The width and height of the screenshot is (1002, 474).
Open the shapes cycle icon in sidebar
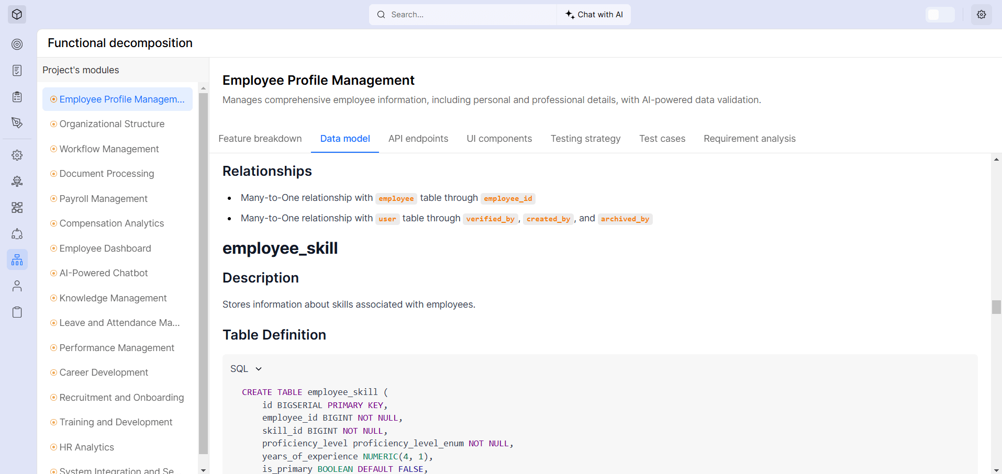coord(17,234)
